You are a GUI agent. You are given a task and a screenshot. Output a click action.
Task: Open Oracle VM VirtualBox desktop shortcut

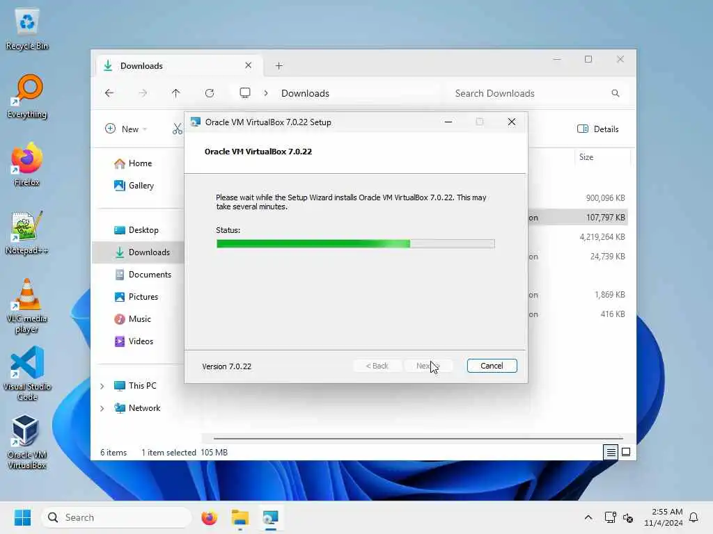(27, 442)
